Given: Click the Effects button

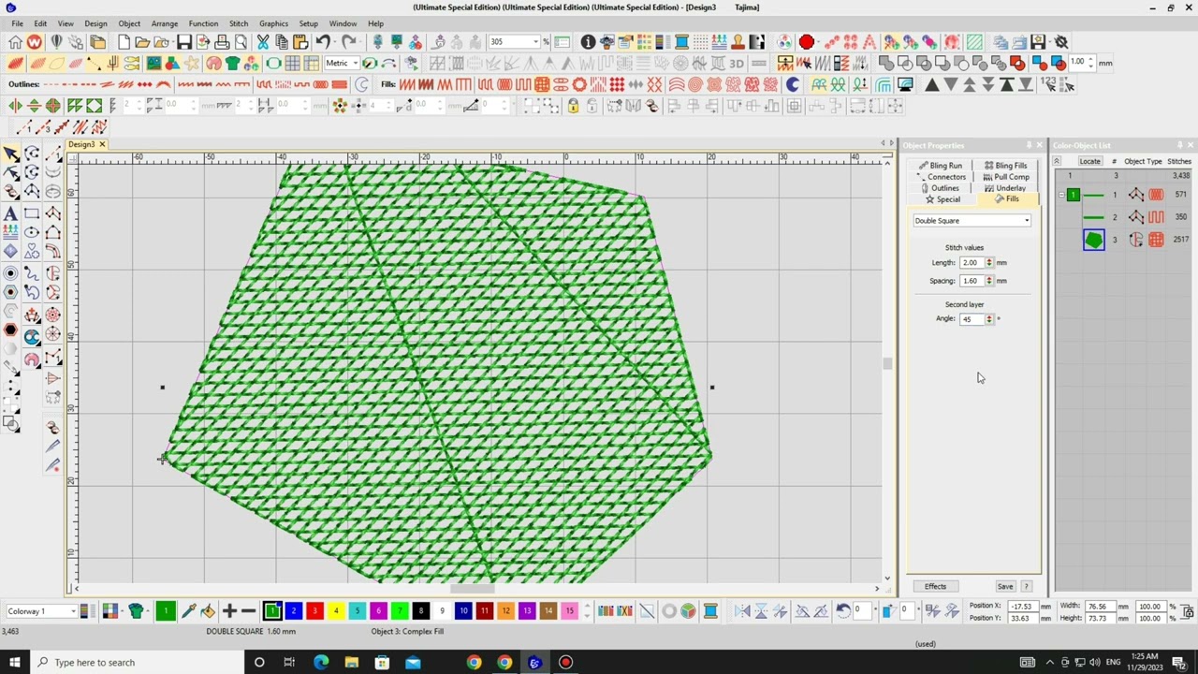Looking at the screenshot, I should (935, 586).
